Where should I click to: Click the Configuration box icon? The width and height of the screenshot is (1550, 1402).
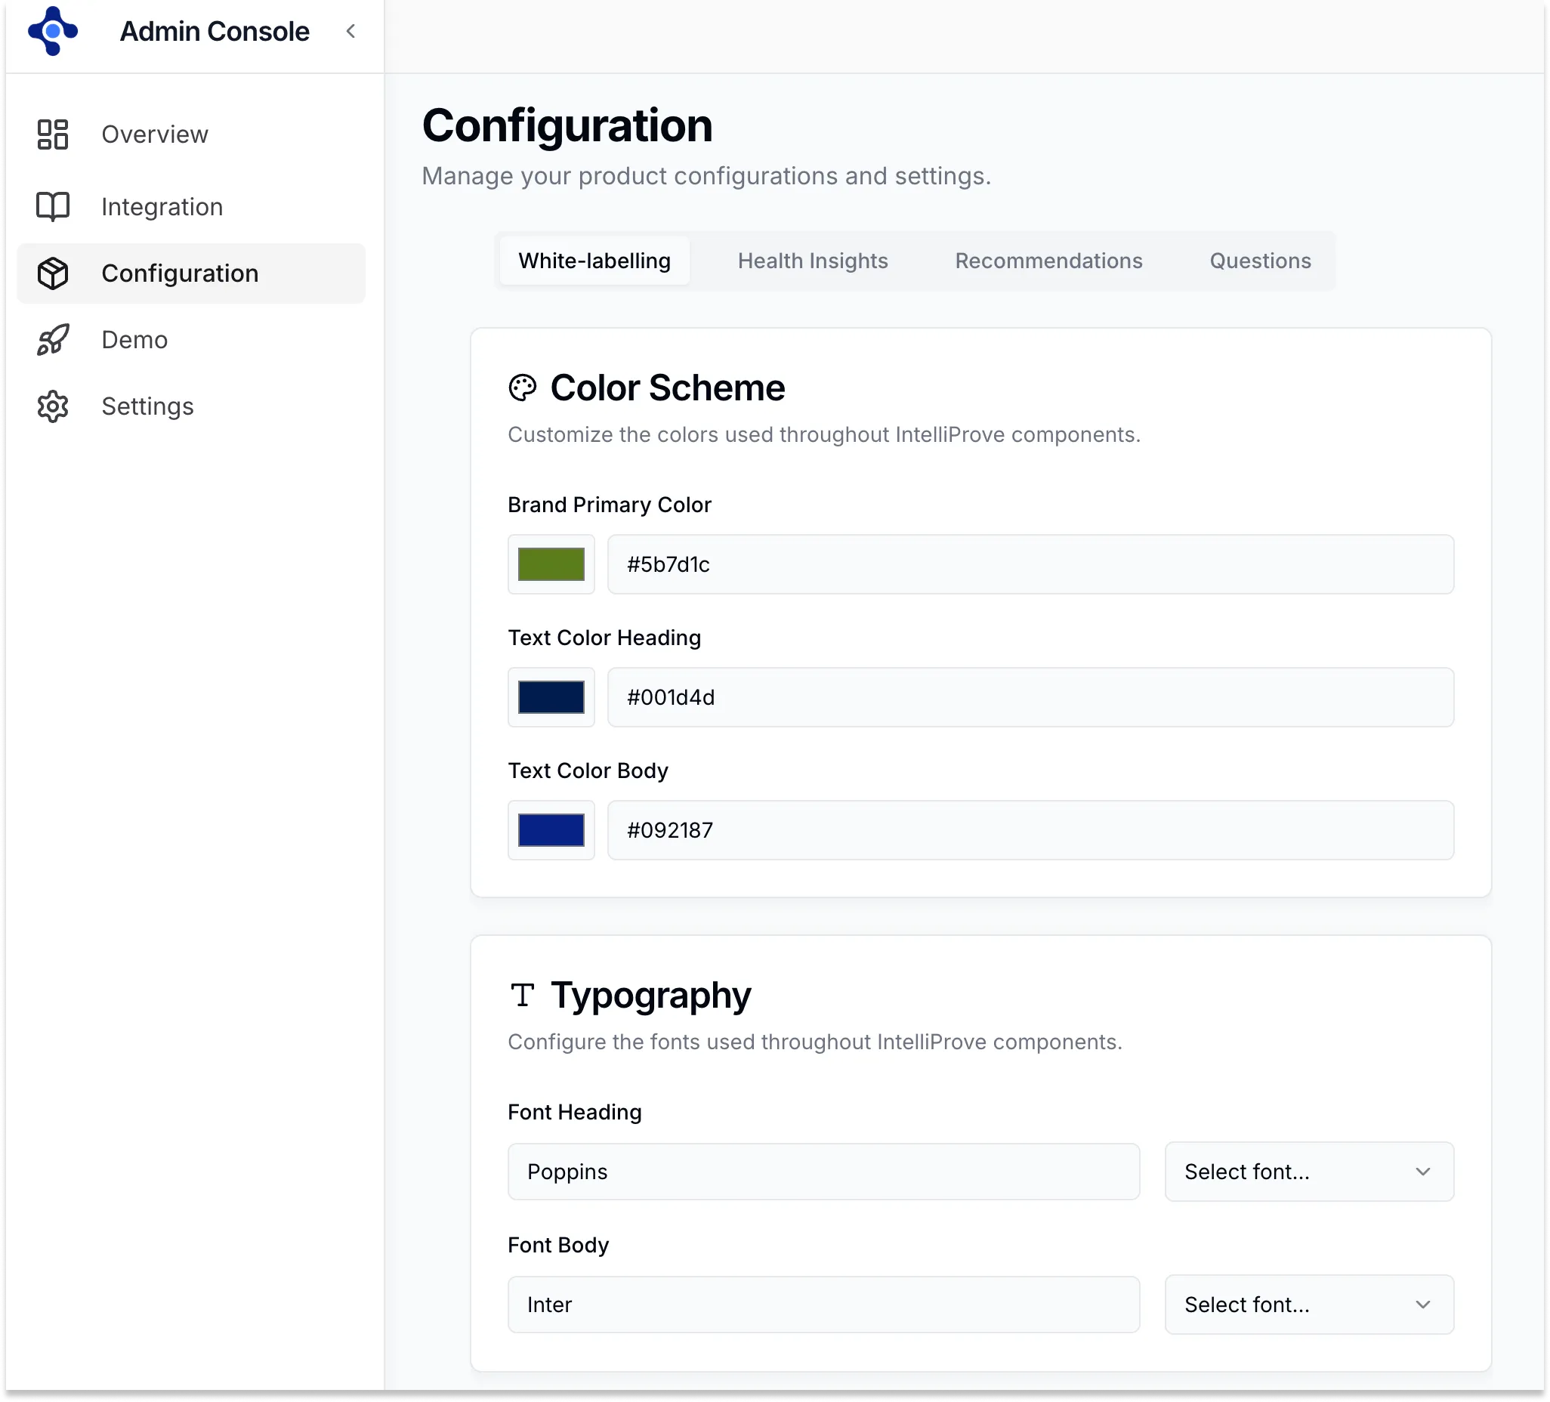coord(52,273)
